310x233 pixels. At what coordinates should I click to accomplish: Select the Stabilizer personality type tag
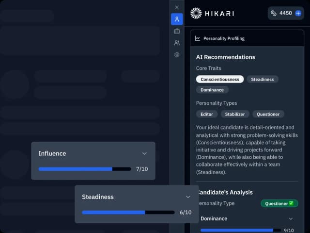(235, 114)
